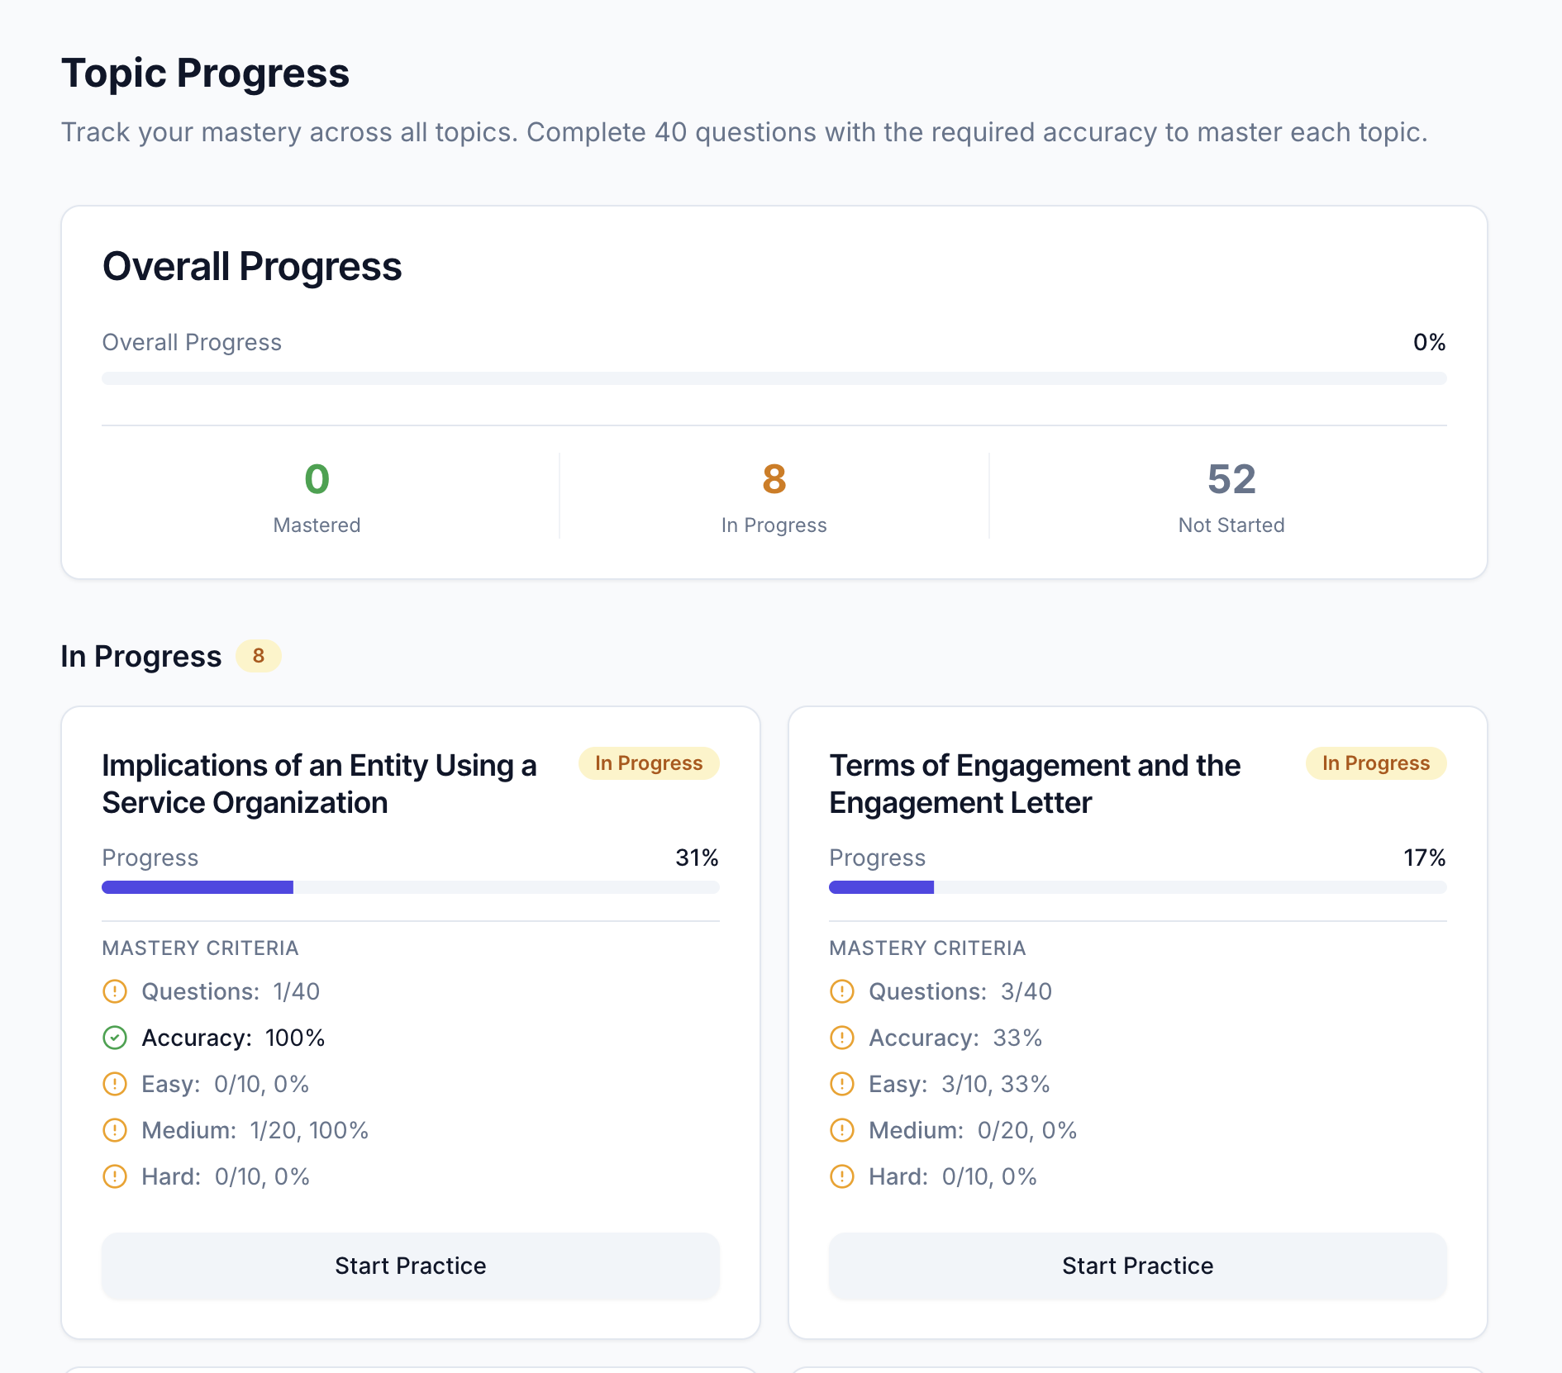Click the alert icon beside Easy 3/10, 33%
Image resolution: width=1562 pixels, height=1373 pixels.
pyautogui.click(x=841, y=1084)
